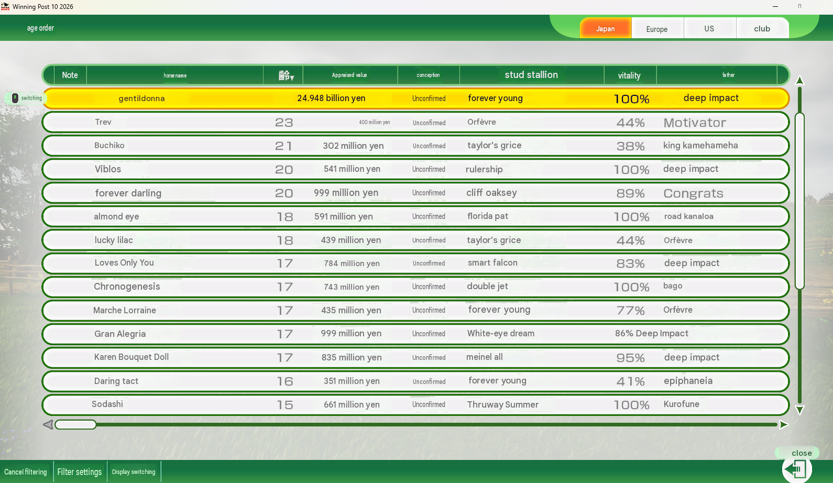This screenshot has width=833, height=483.
Task: Click the horizontal scrollbar thumb
Action: point(76,424)
